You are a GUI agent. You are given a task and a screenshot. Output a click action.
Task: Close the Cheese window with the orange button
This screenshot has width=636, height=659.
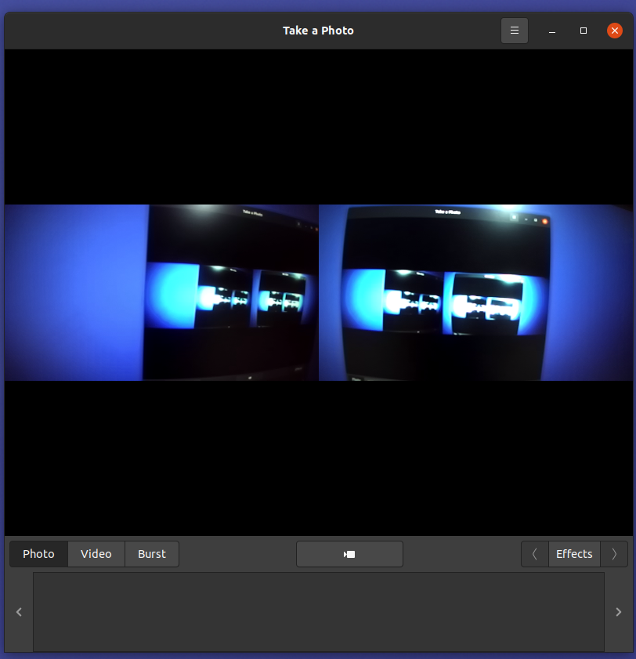pyautogui.click(x=615, y=31)
